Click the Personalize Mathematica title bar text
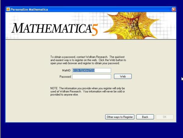 click(29, 9)
